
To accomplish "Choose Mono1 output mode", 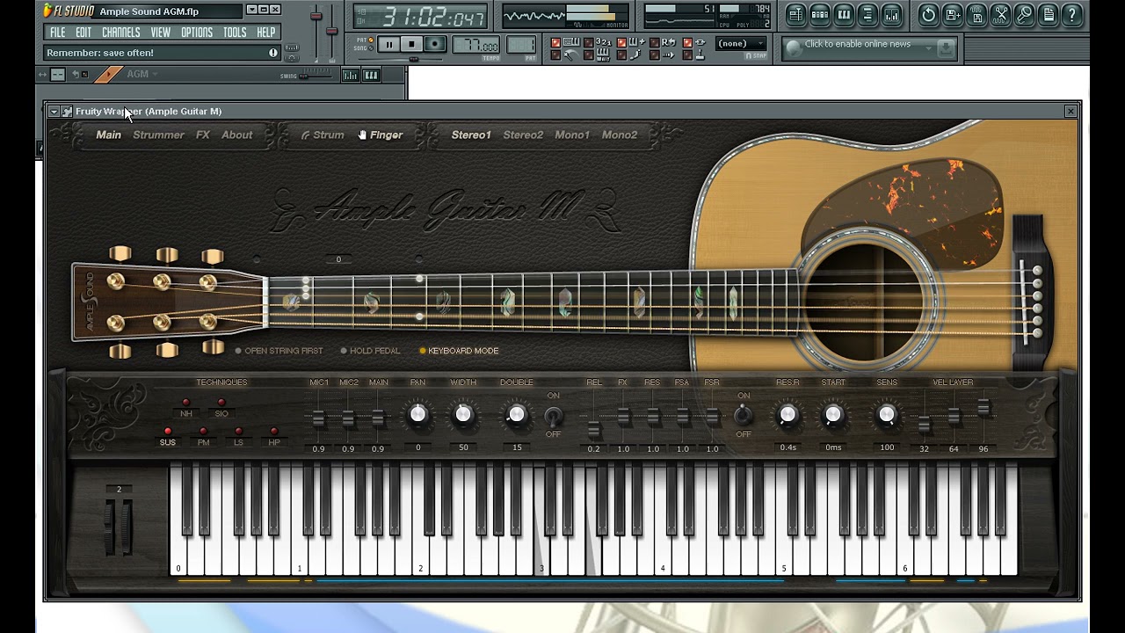I will [572, 135].
